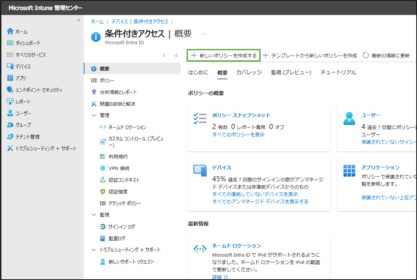Collapse the resource menu pane
Screen dimensions: 417x280
(x=176, y=56)
